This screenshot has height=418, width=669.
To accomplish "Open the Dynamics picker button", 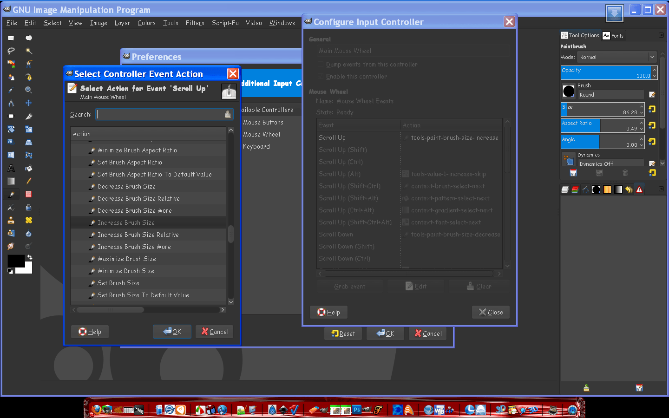I will [569, 160].
